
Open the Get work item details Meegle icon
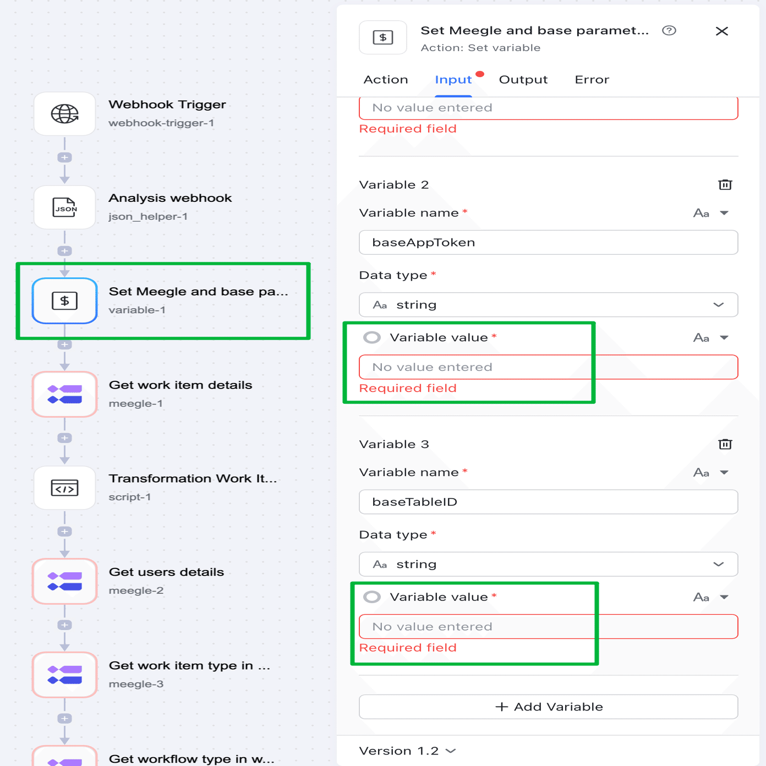tap(65, 394)
